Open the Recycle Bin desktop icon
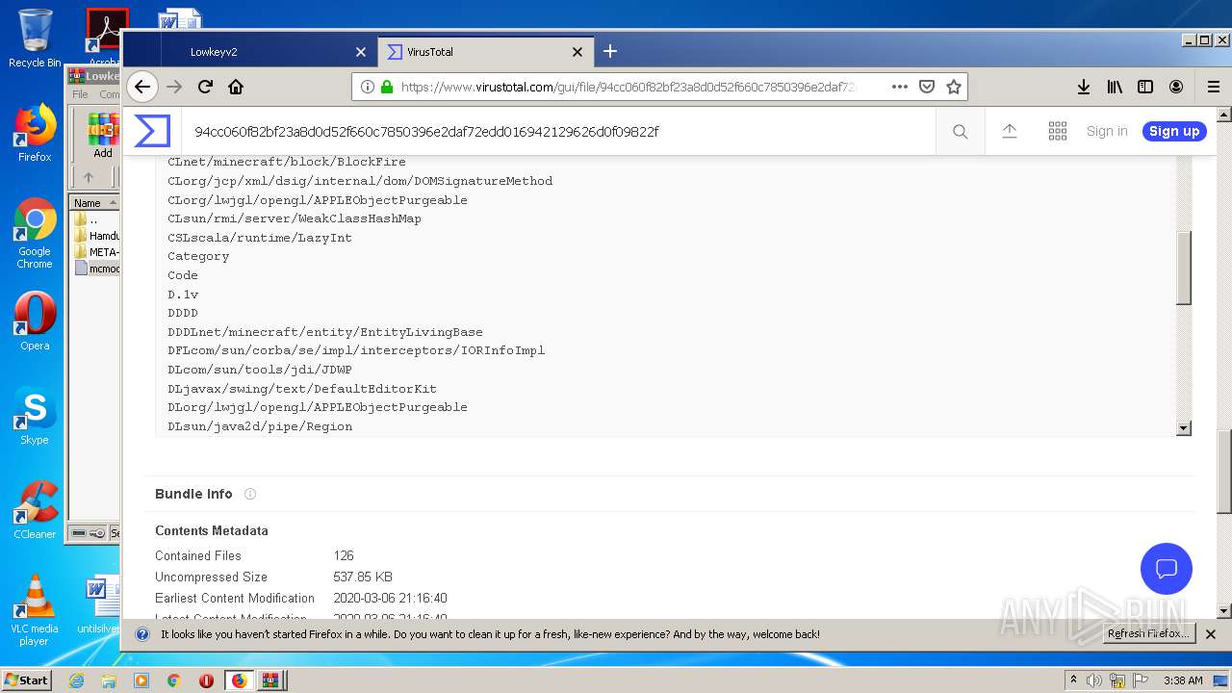Viewport: 1232px width, 693px height. (35, 38)
